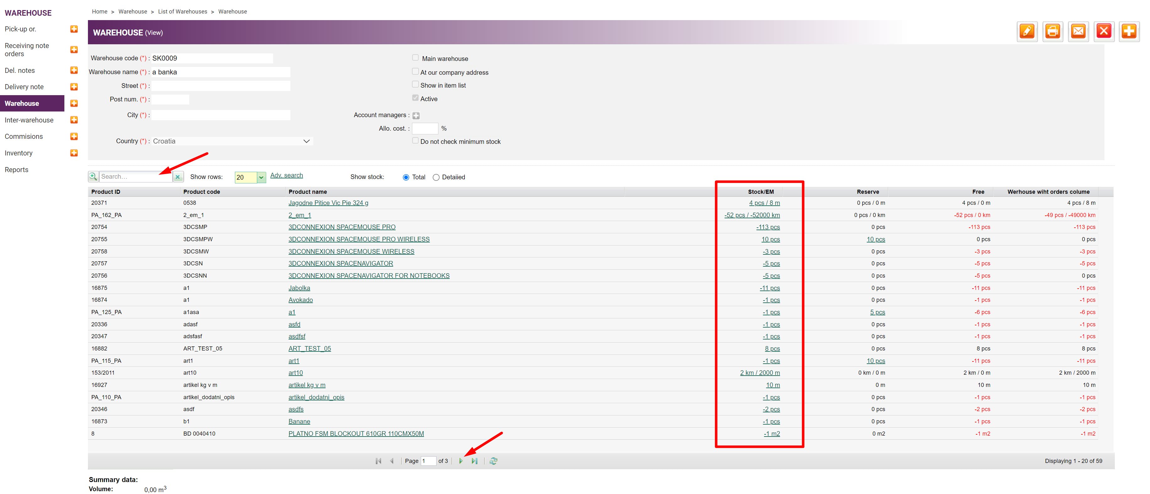Click the orange pencil edit icon
Viewport: 1150px width, 494px height.
(x=1027, y=31)
